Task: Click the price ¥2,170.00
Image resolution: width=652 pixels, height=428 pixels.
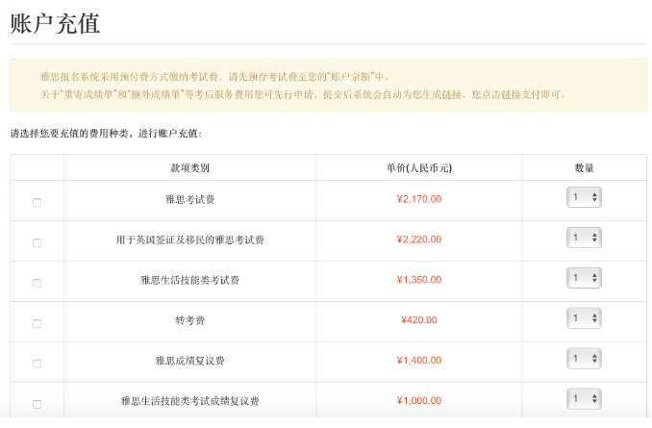Action: [419, 199]
